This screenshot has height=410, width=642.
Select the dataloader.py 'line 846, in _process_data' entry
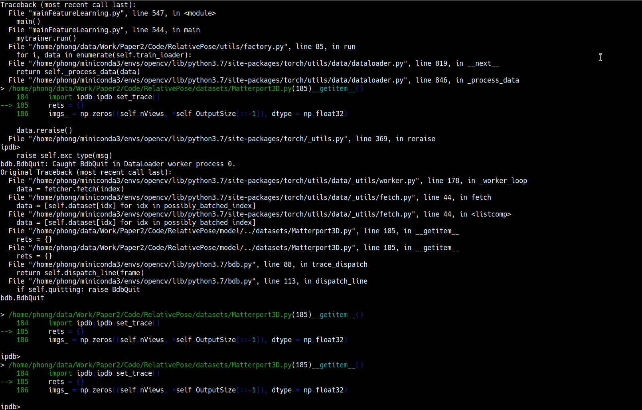(x=264, y=80)
